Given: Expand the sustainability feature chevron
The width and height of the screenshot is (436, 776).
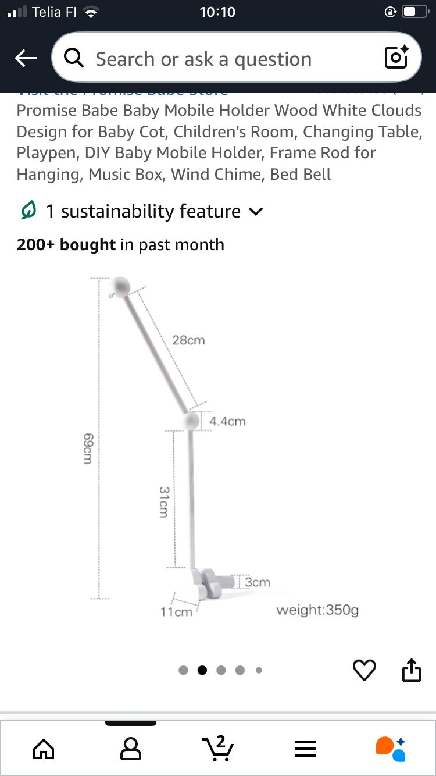Looking at the screenshot, I should tap(256, 212).
